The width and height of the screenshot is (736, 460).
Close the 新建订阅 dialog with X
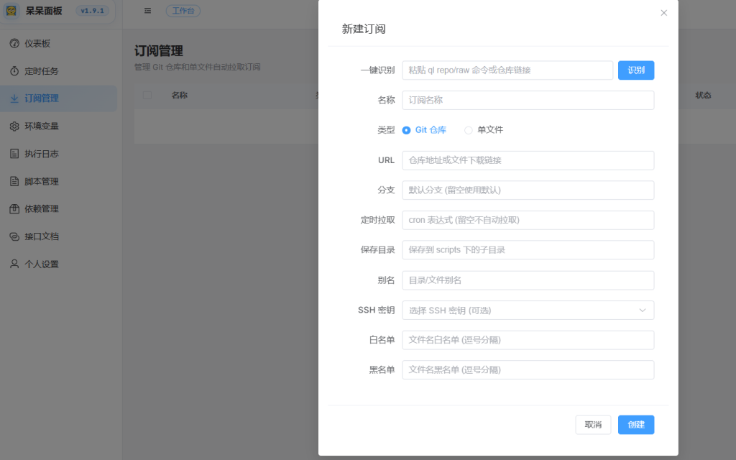[x=663, y=13]
